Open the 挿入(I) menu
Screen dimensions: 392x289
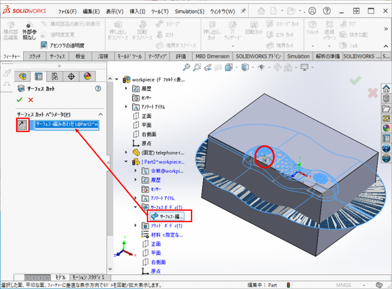click(137, 11)
